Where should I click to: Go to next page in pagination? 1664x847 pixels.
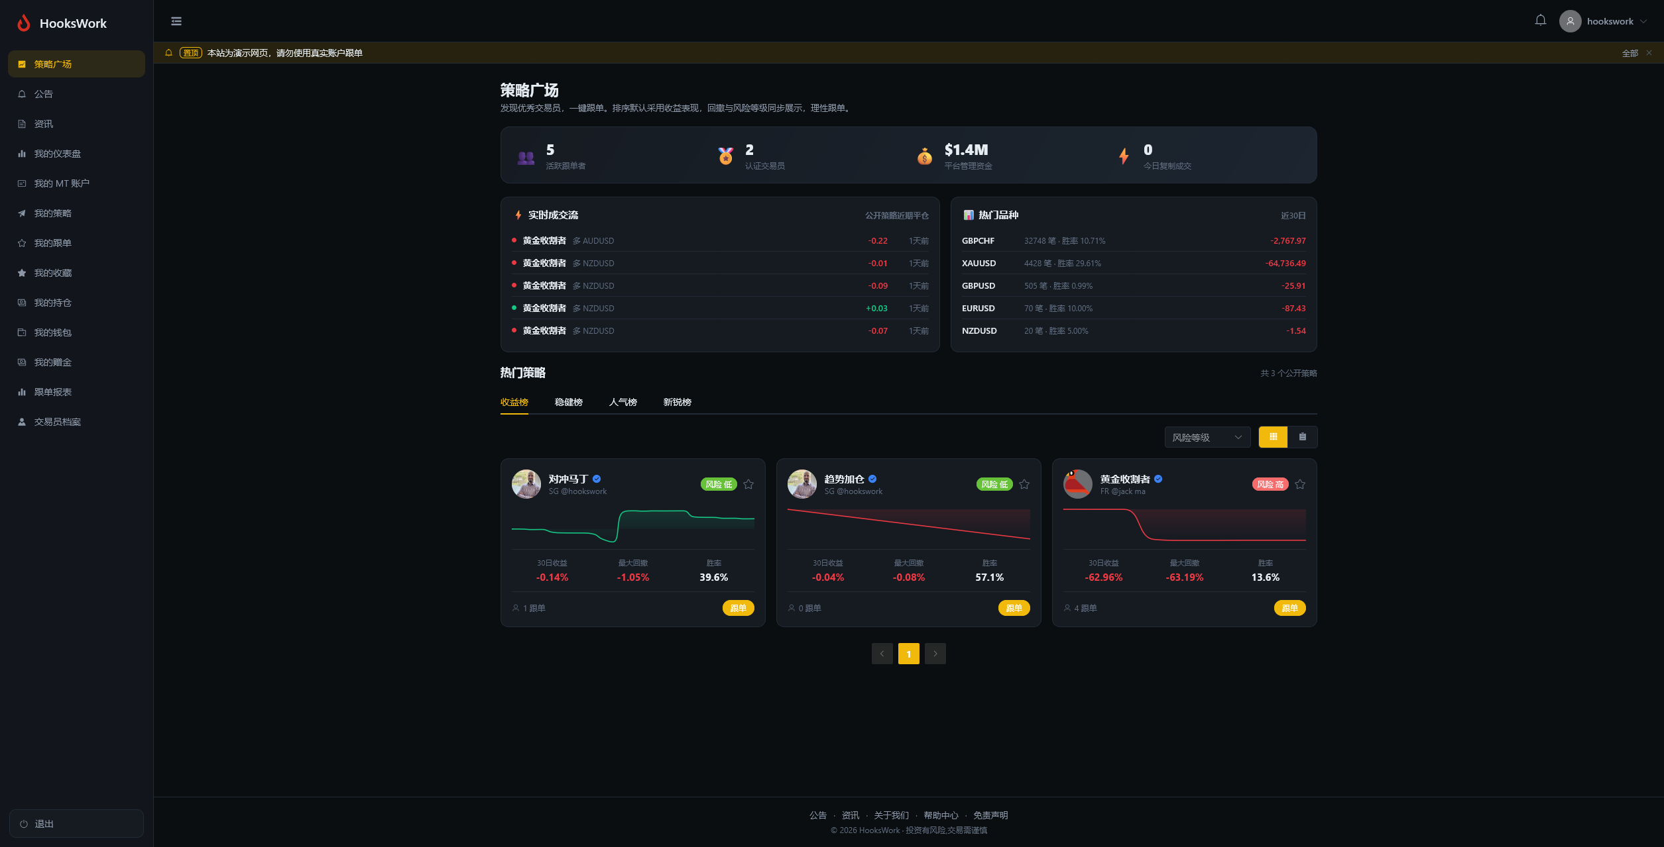pos(935,654)
